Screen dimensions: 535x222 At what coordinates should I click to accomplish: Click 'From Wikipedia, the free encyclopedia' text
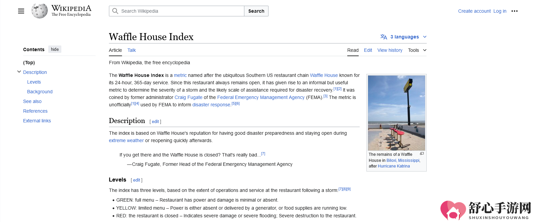coord(150,63)
